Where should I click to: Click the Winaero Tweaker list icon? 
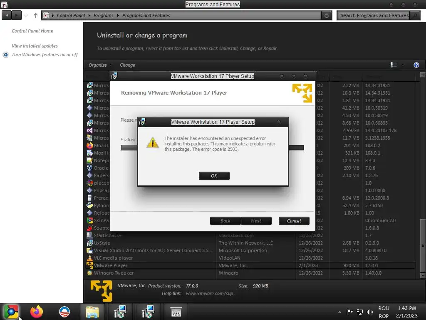pyautogui.click(x=90, y=273)
